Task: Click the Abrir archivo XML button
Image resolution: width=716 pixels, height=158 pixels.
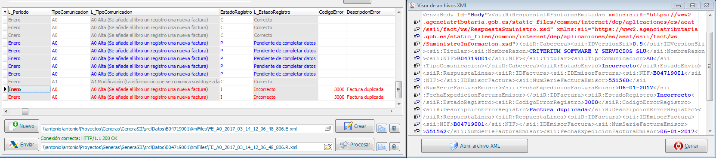Action: click(475, 146)
